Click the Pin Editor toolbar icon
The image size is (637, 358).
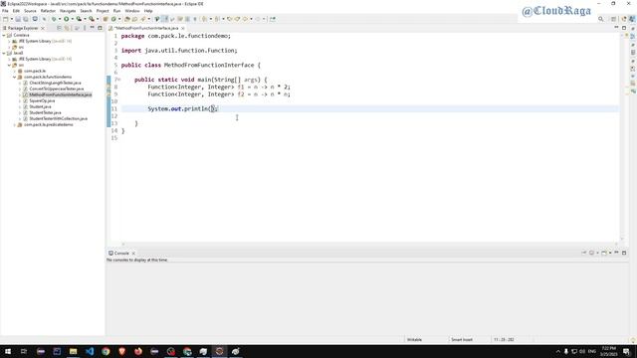[272, 19]
